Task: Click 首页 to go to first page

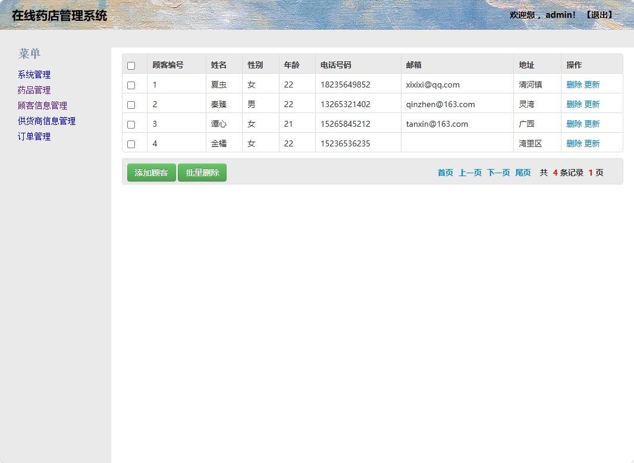Action: (x=445, y=173)
